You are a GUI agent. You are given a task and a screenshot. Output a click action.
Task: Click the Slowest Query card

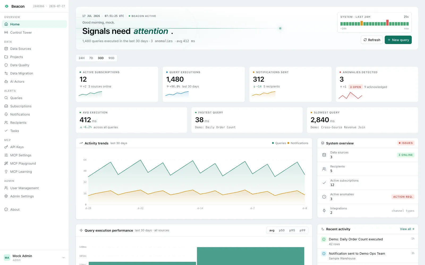point(363,120)
